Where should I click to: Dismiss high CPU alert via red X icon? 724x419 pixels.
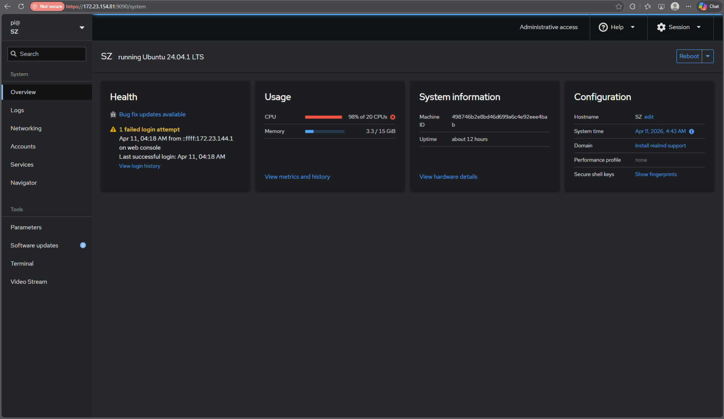click(393, 117)
